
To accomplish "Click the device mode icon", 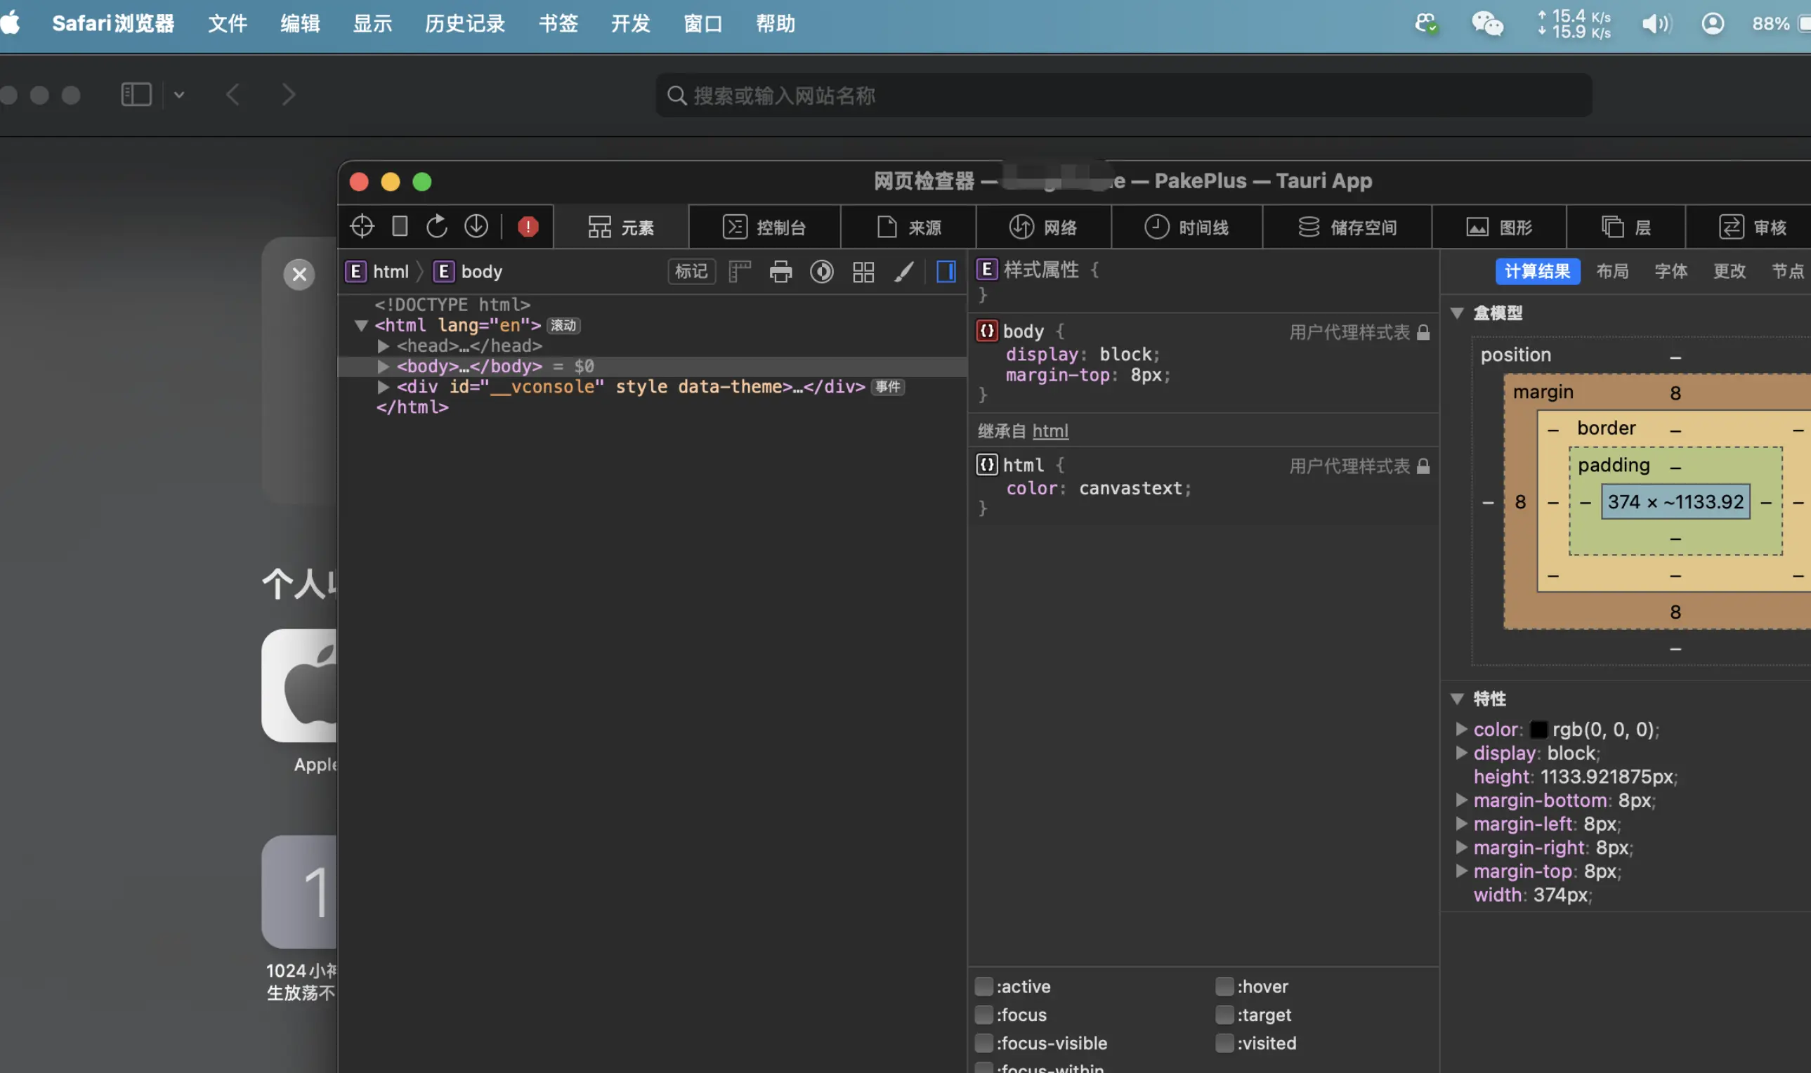I will (x=399, y=226).
